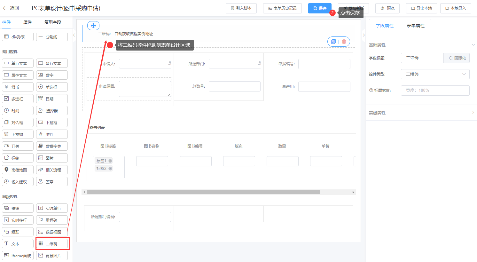477x262 pixels.
Task: Select the 高德地图 map control
Action: (18, 170)
